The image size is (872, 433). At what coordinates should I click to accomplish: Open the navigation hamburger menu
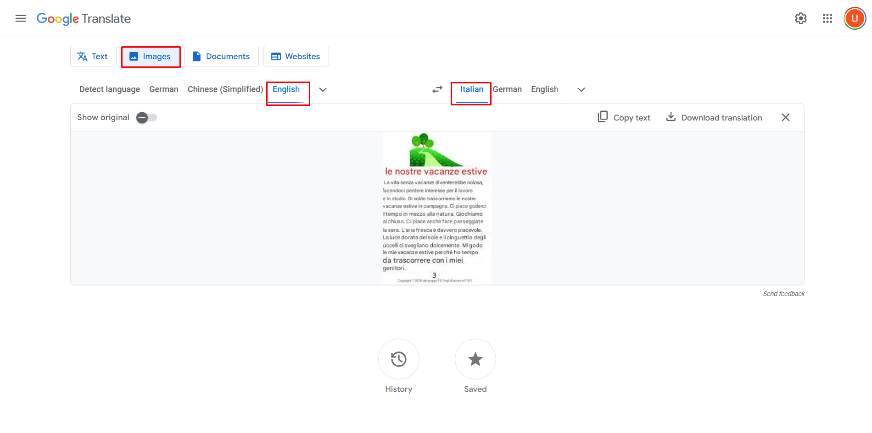[x=20, y=18]
